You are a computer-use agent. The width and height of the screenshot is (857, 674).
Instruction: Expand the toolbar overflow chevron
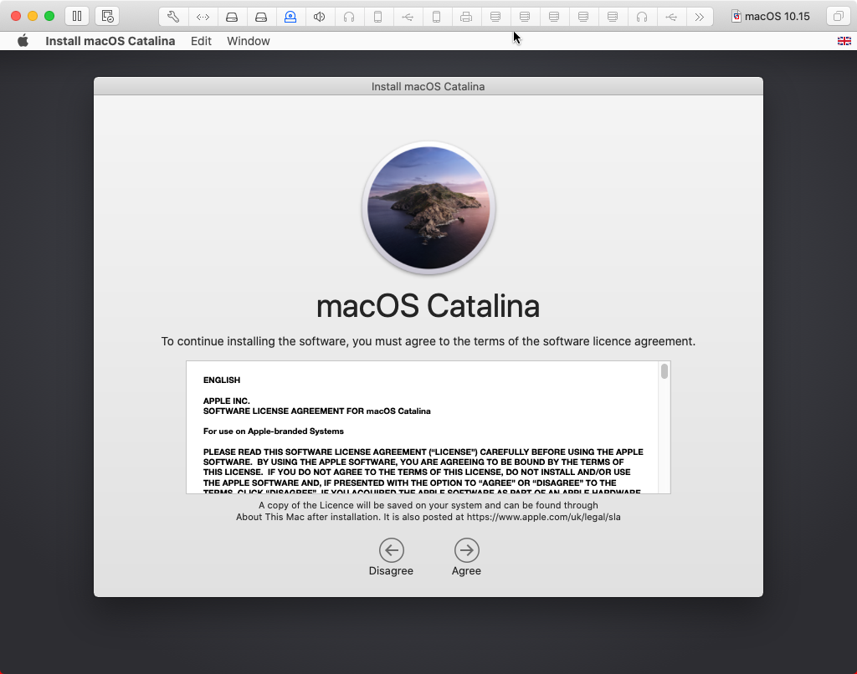pos(700,16)
